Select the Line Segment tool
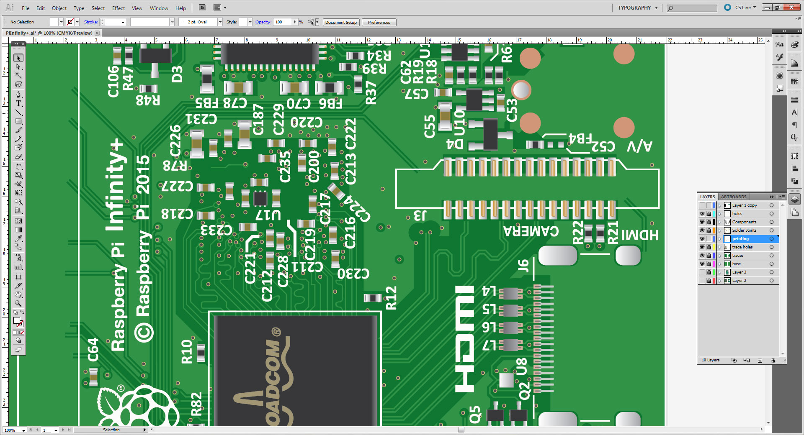The width and height of the screenshot is (804, 435). pyautogui.click(x=18, y=113)
